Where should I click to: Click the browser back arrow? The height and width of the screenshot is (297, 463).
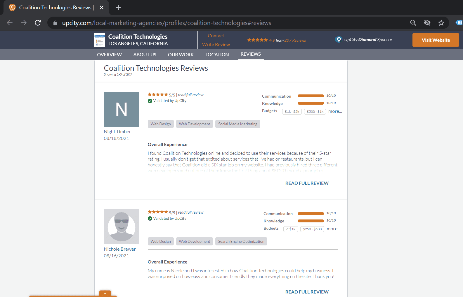[x=10, y=23]
